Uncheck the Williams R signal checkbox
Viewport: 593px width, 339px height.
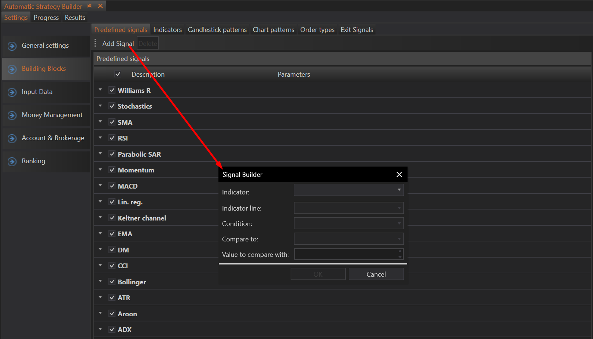[112, 90]
